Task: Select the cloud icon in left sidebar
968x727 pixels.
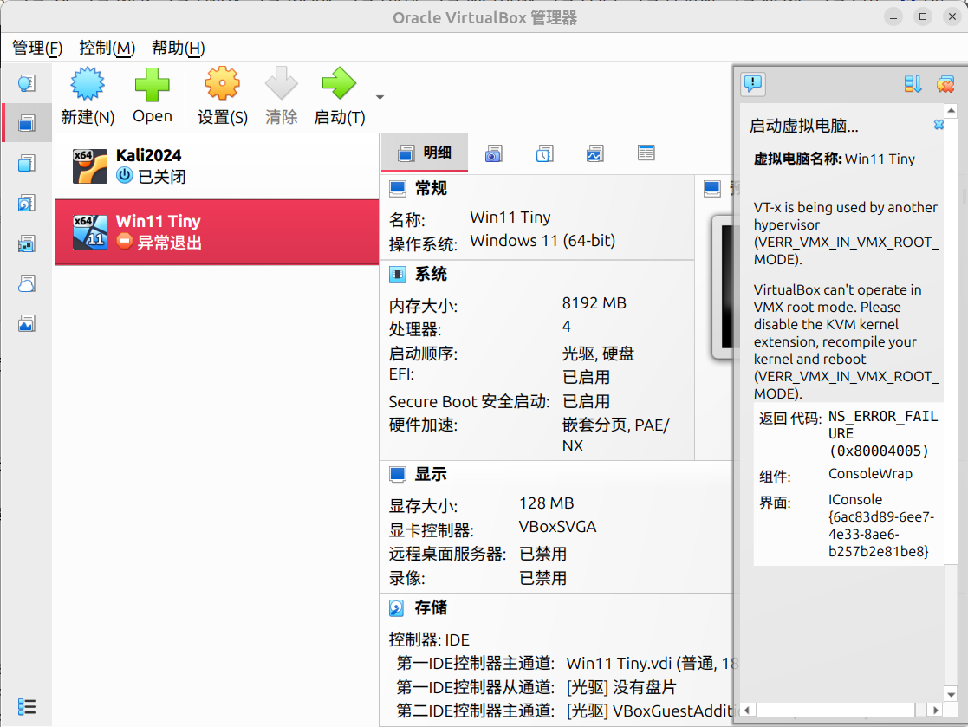Action: tap(26, 283)
